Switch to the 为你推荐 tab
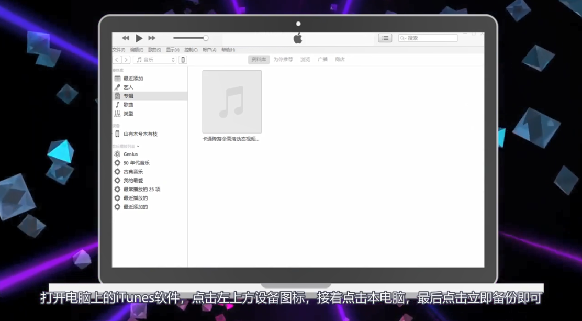 click(283, 60)
